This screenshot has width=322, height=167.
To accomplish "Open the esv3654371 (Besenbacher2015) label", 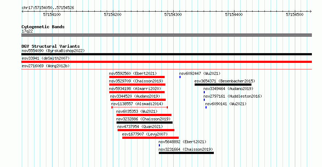I will click(x=225, y=81).
